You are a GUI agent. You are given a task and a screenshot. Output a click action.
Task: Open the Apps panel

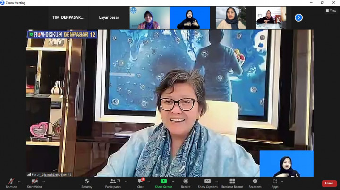275,182
